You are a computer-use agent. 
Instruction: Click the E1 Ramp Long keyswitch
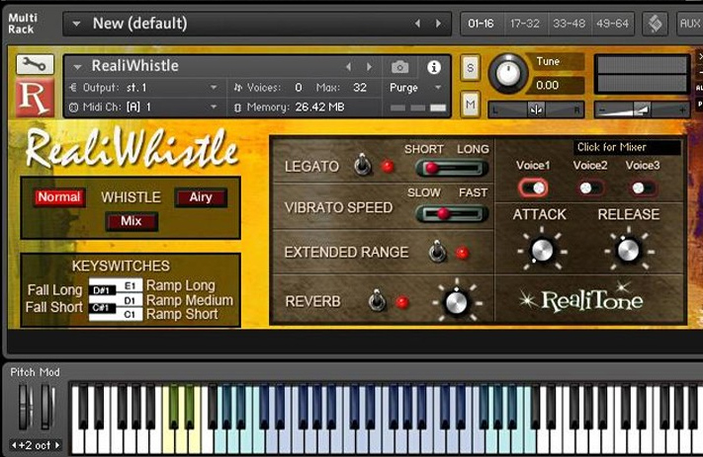tap(130, 285)
